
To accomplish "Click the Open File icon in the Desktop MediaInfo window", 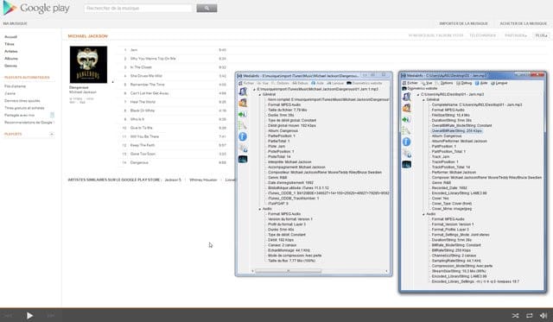I will pyautogui.click(x=406, y=97).
